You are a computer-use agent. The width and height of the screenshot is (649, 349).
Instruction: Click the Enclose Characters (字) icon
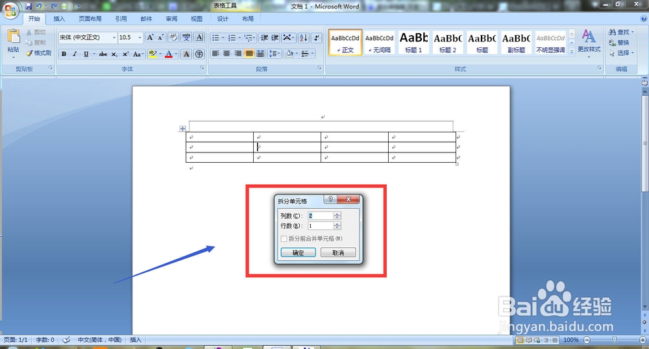click(199, 54)
